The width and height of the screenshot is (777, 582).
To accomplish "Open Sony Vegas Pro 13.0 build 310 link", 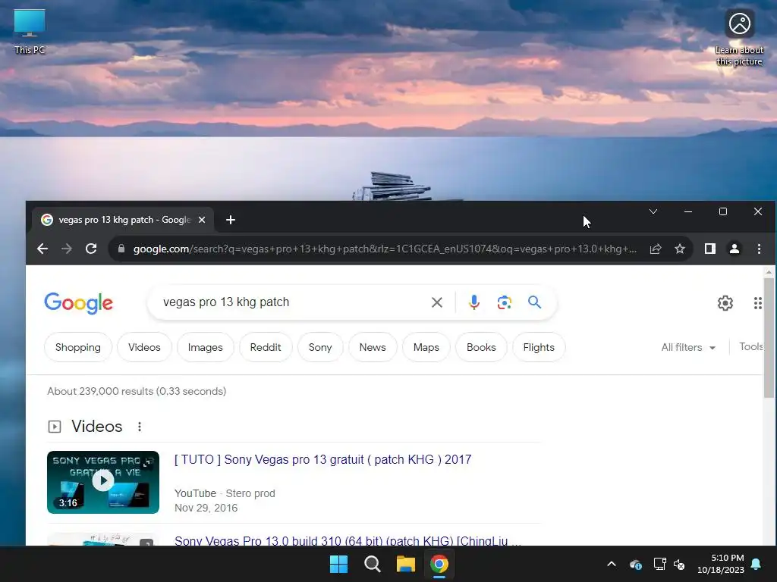I will pyautogui.click(x=348, y=540).
